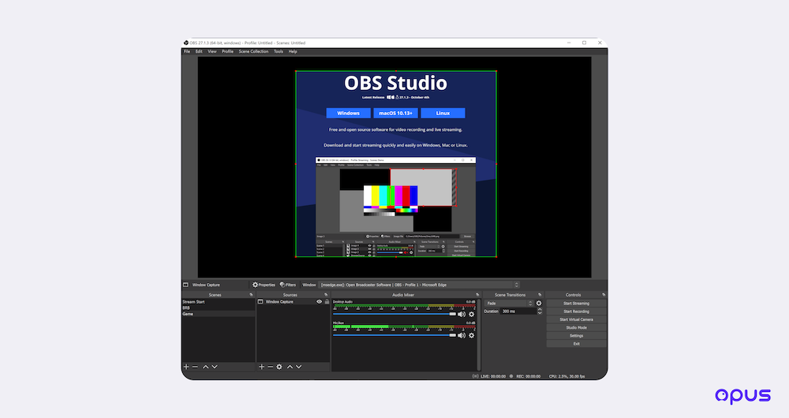The height and width of the screenshot is (418, 789).
Task: Open Filters for the selected source
Action: point(288,285)
